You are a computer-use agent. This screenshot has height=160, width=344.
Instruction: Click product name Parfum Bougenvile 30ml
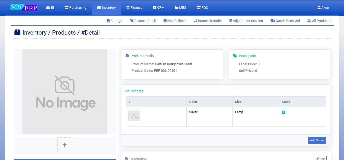(x=173, y=64)
